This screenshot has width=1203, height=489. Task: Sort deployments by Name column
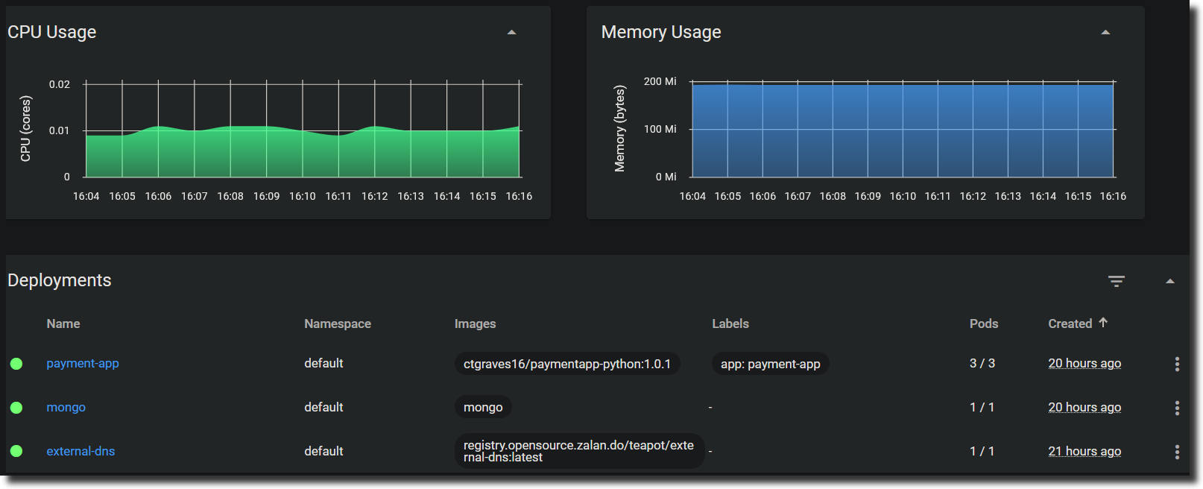pyautogui.click(x=63, y=324)
